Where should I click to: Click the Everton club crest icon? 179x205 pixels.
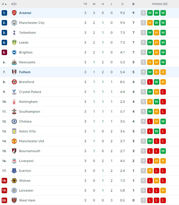(14, 171)
